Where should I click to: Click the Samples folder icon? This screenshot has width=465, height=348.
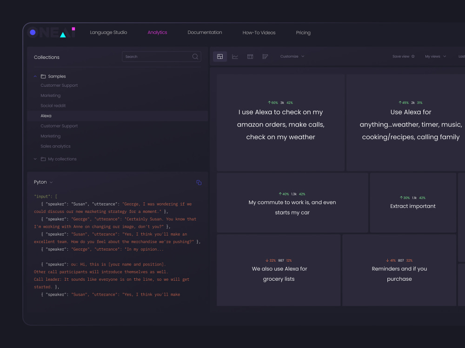43,77
